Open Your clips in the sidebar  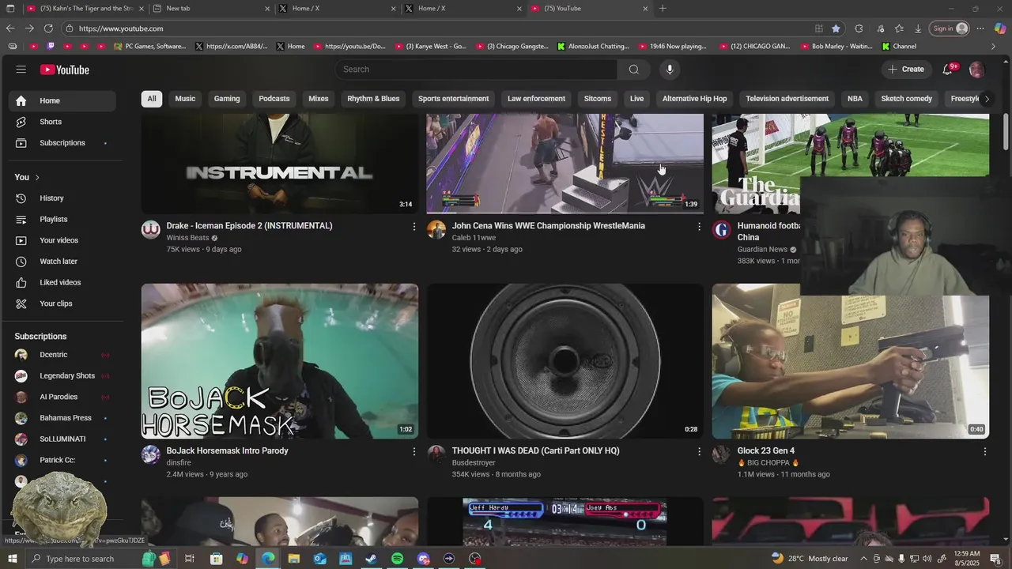62,303
